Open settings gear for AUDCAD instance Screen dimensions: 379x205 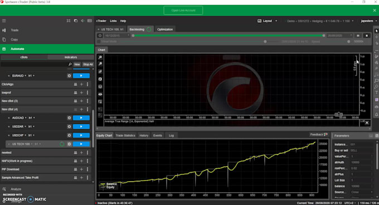(69, 118)
